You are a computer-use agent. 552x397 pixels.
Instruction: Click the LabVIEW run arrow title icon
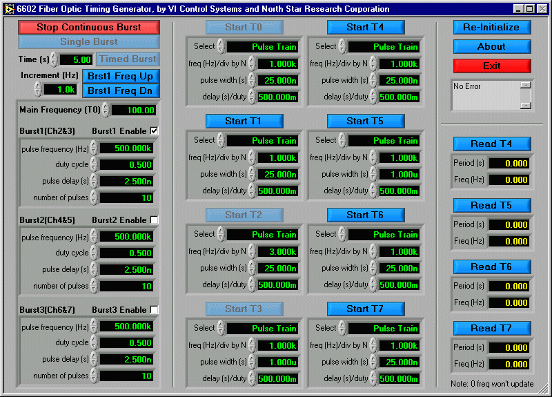coord(9,9)
